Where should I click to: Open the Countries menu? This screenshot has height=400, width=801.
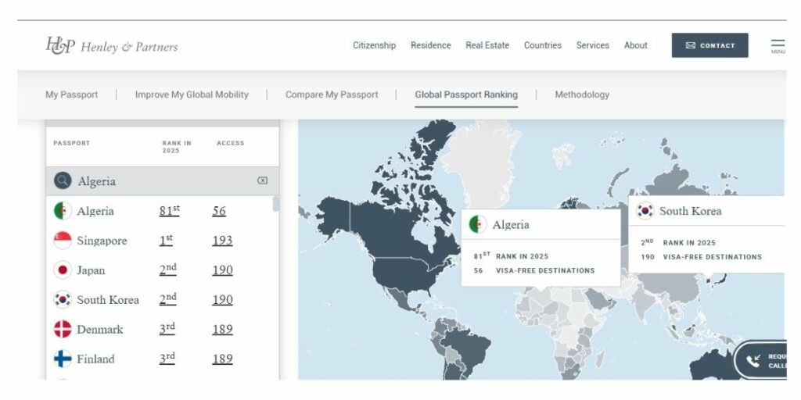click(543, 45)
